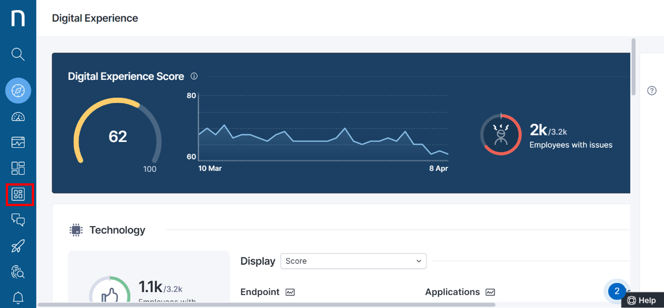Open the search magnifier in sidebar
The height and width of the screenshot is (308, 664).
coord(18,54)
